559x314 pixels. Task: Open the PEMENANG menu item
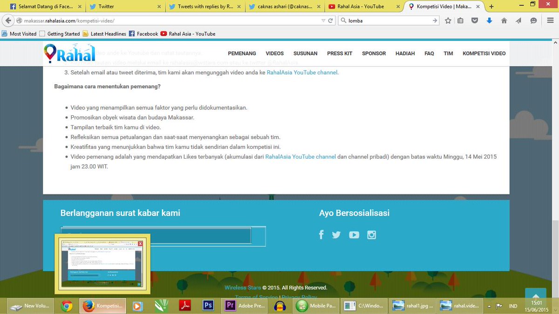coord(242,53)
